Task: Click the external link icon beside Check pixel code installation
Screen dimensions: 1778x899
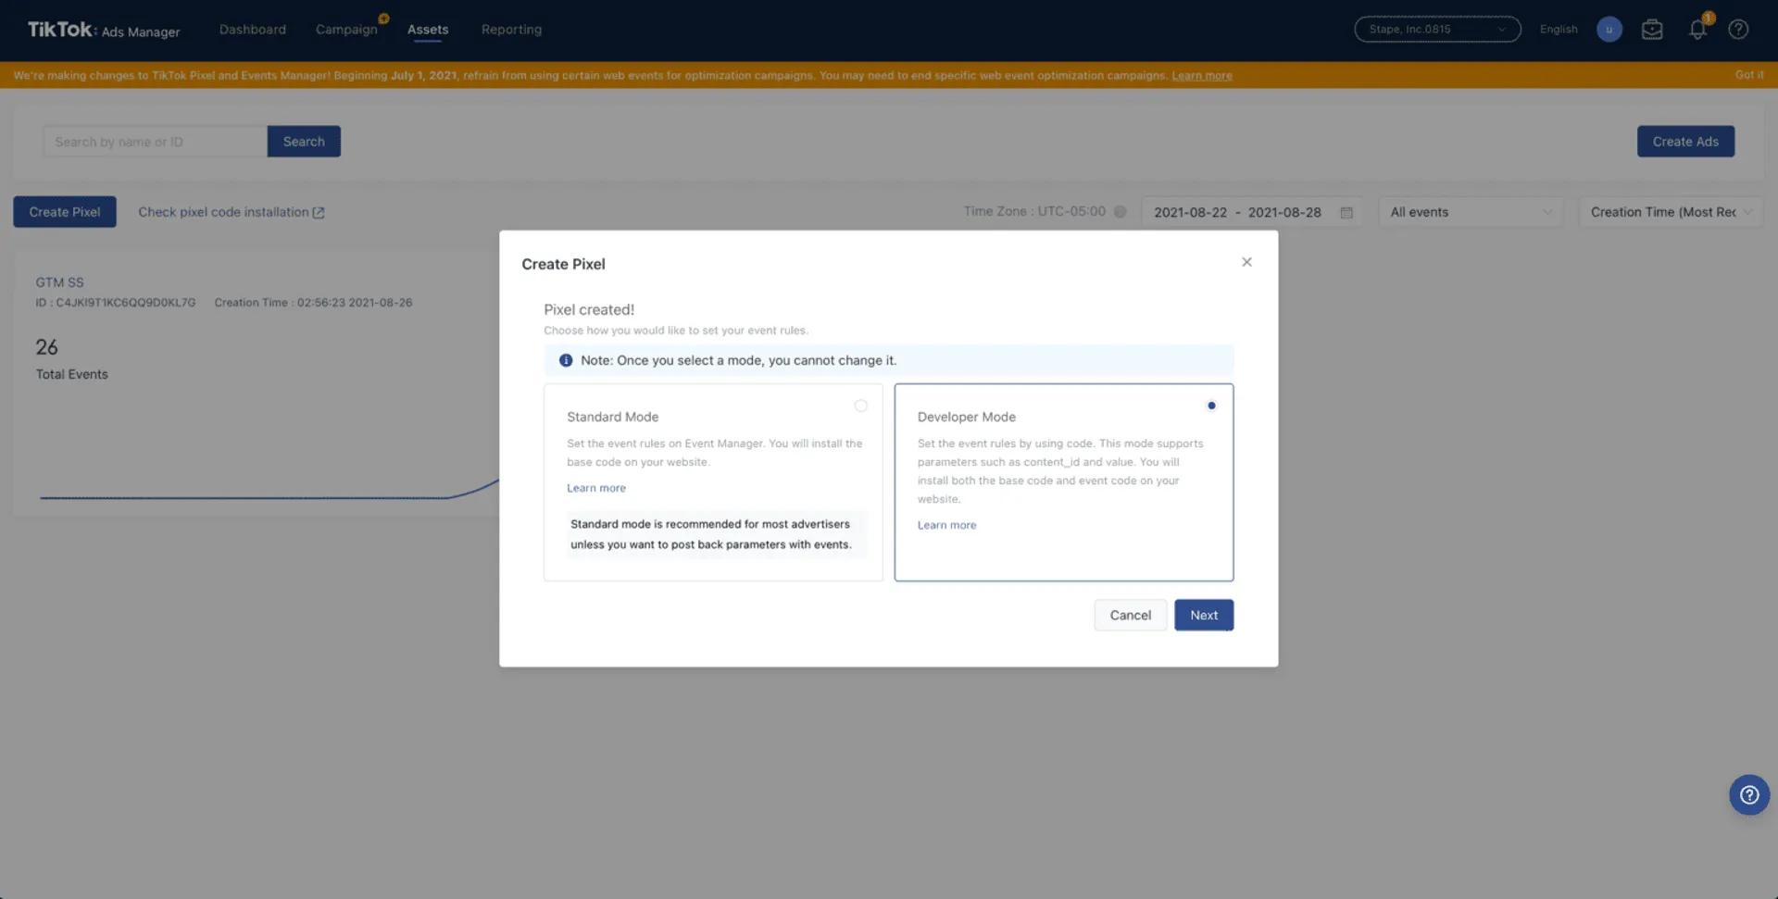Action: point(319,212)
